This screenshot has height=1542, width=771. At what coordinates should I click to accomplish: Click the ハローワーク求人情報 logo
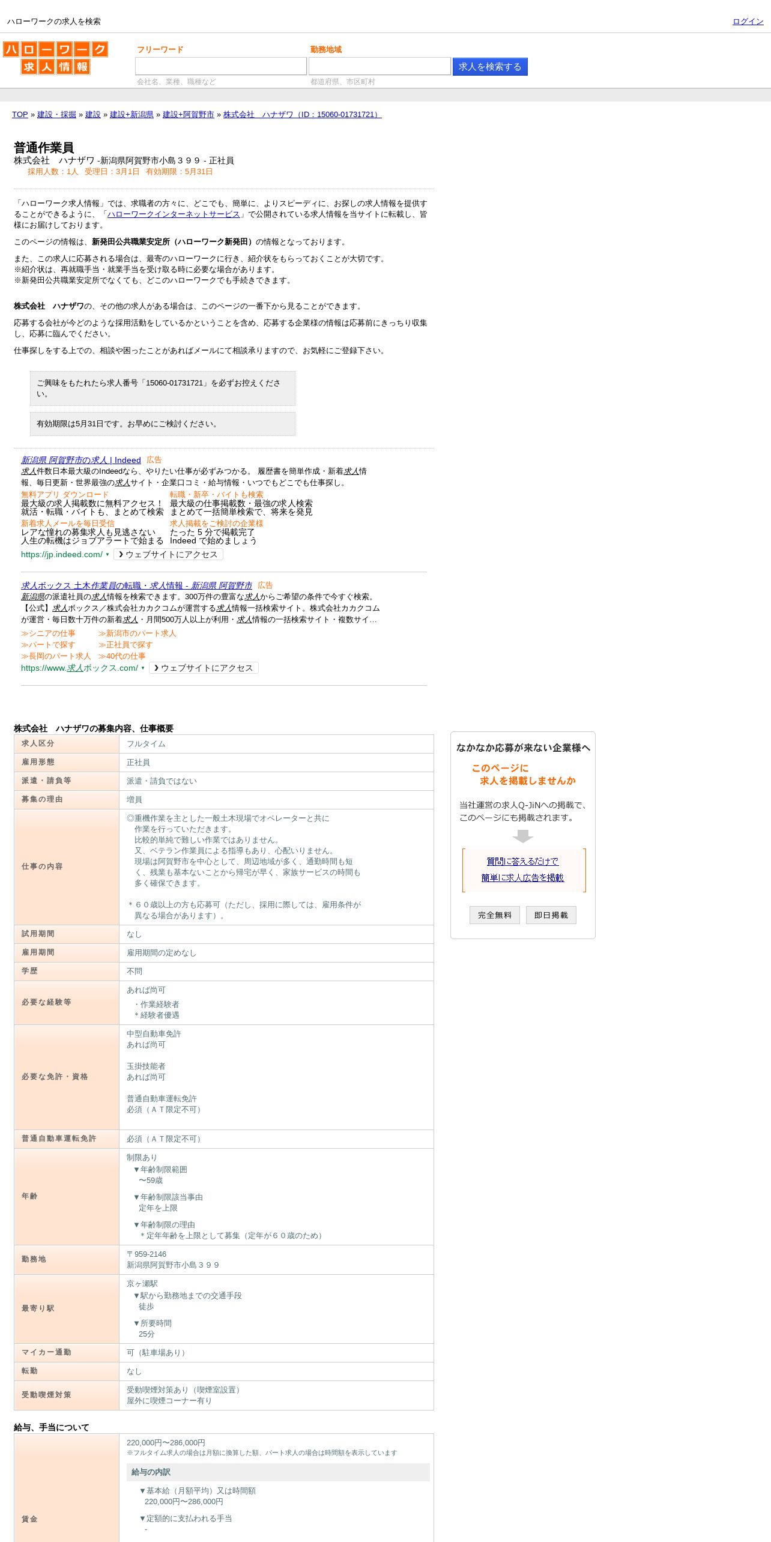coord(55,58)
